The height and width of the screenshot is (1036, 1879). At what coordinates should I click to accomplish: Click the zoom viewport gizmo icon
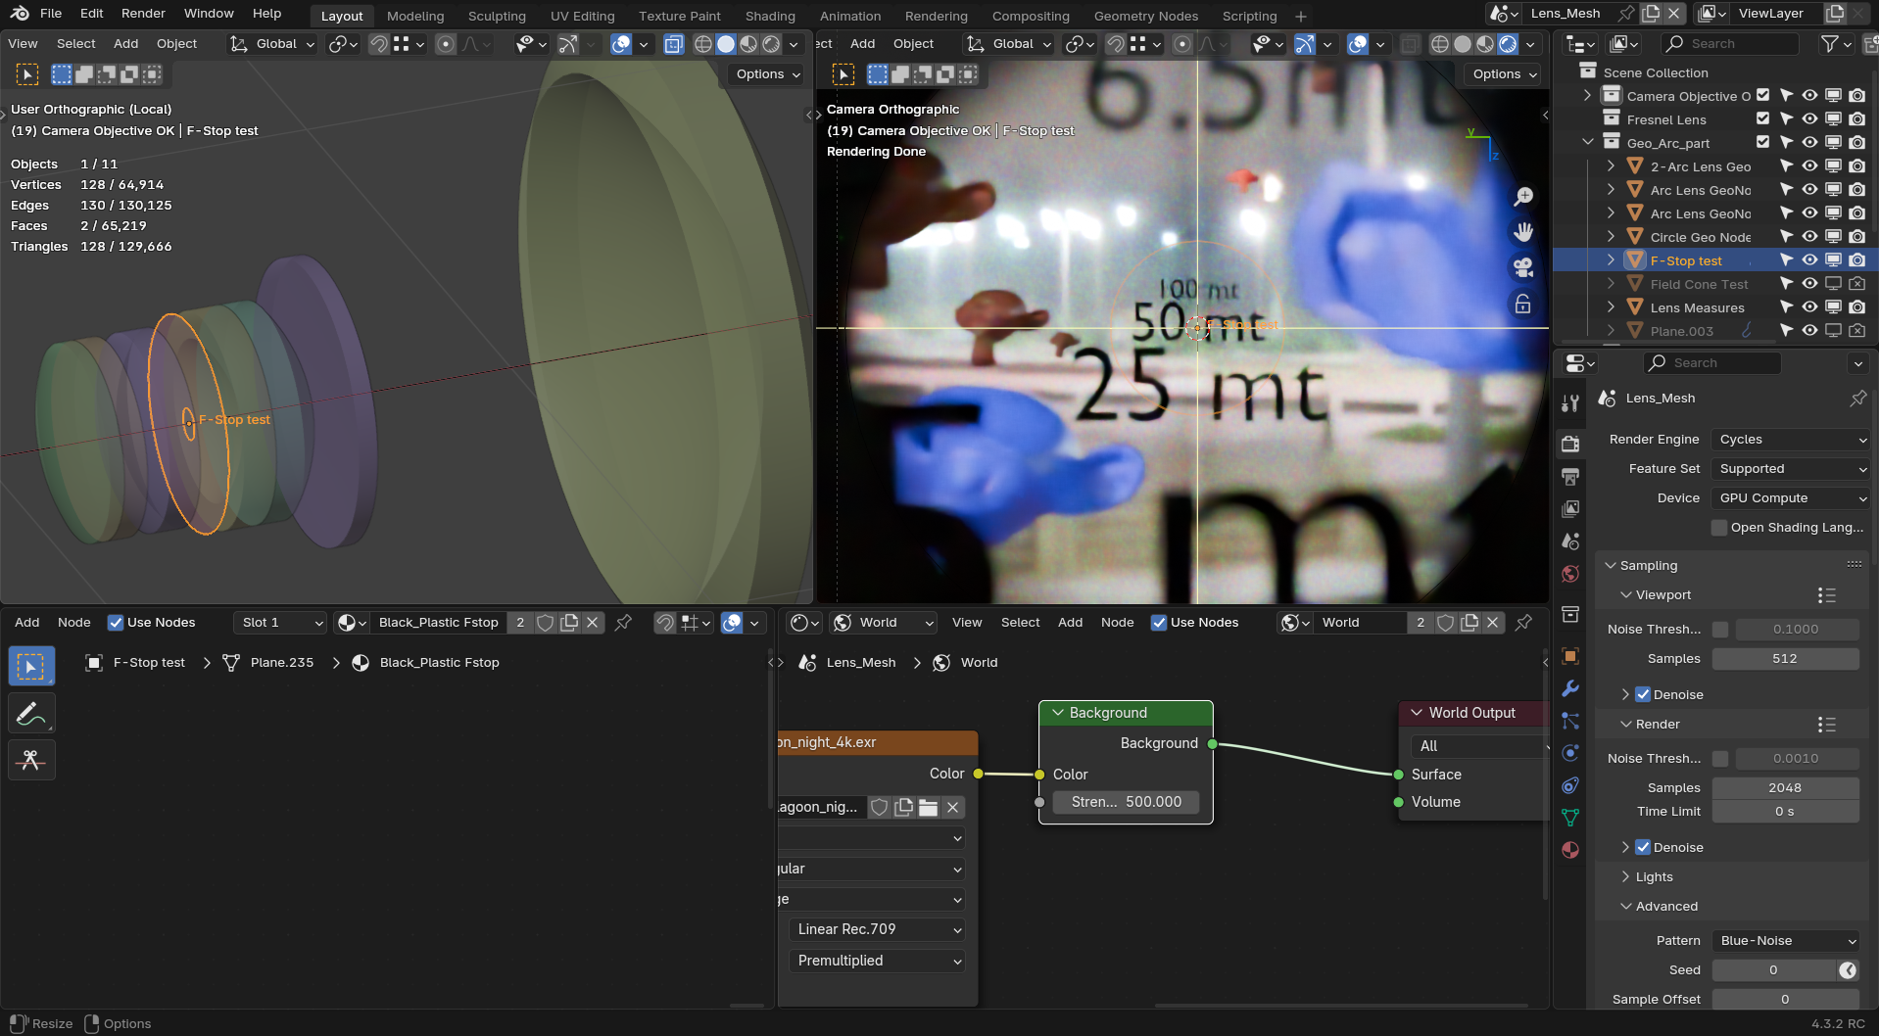pyautogui.click(x=1523, y=197)
